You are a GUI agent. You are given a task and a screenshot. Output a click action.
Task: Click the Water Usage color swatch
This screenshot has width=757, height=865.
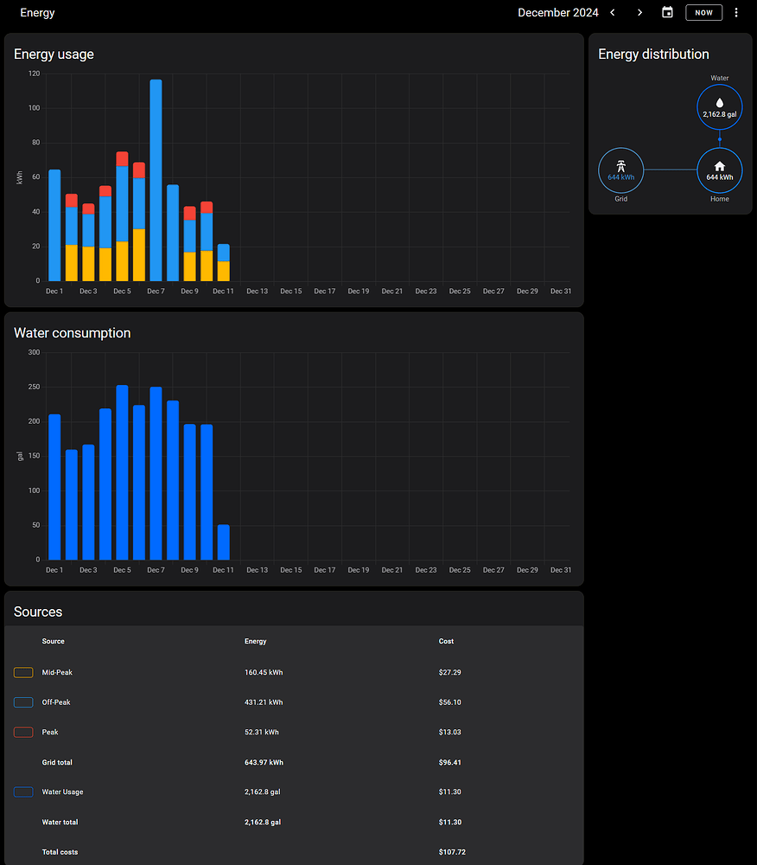[x=23, y=791]
